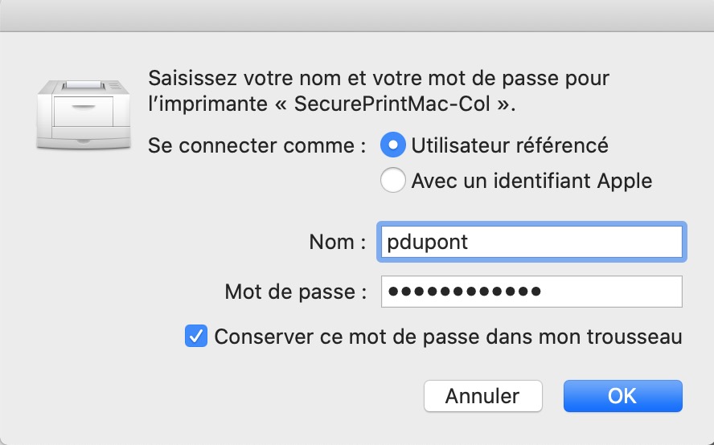Image resolution: width=714 pixels, height=445 pixels.
Task: Click the 'Se connecter comme :' label
Action: coord(257,145)
